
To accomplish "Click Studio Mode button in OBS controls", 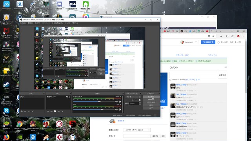I will 151,103.
